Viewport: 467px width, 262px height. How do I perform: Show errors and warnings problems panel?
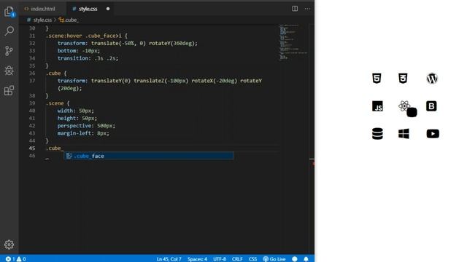click(15, 259)
